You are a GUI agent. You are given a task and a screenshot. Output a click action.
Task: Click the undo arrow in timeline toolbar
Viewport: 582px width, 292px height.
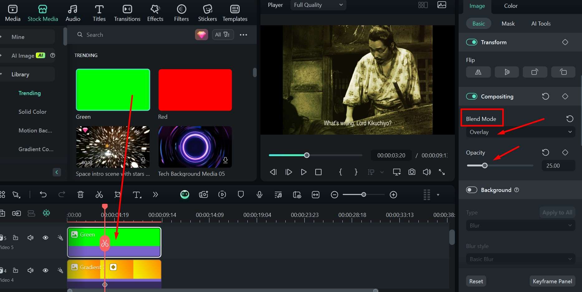click(x=43, y=195)
